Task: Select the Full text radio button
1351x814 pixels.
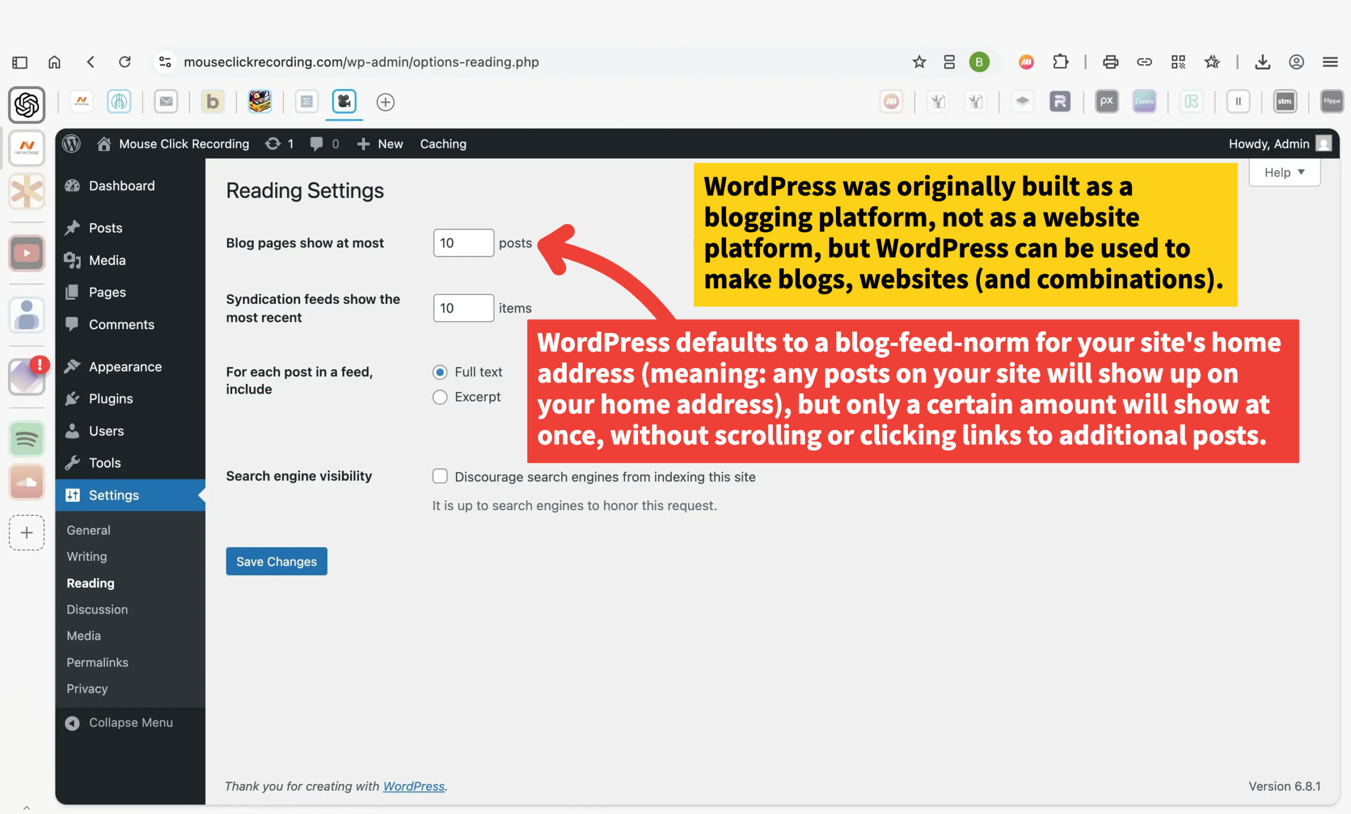Action: click(440, 372)
